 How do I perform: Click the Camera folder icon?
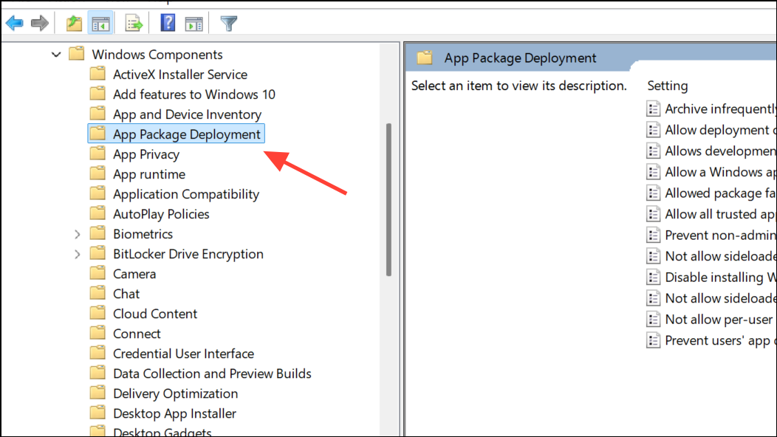[98, 273]
